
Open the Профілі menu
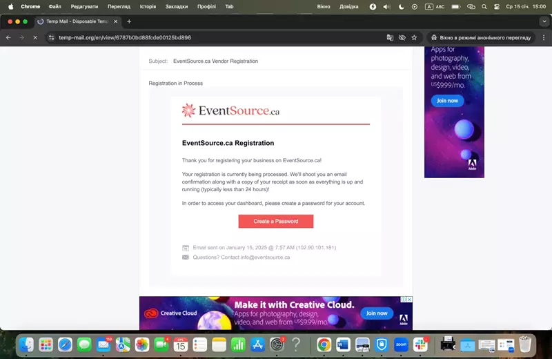tap(206, 6)
